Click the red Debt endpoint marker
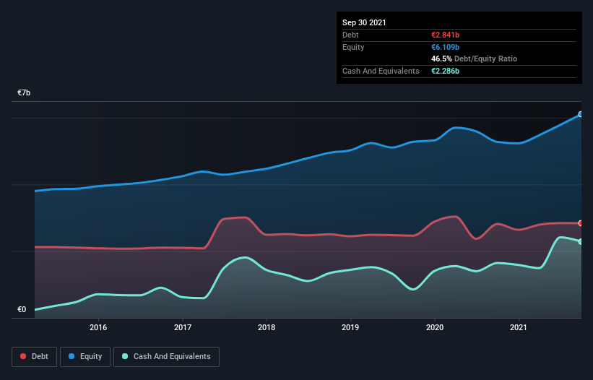Viewport: 593px width, 380px height. coord(581,223)
